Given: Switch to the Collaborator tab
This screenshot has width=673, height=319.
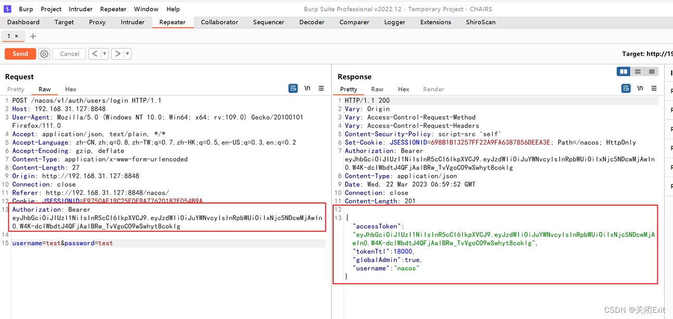Looking at the screenshot, I should pos(220,22).
